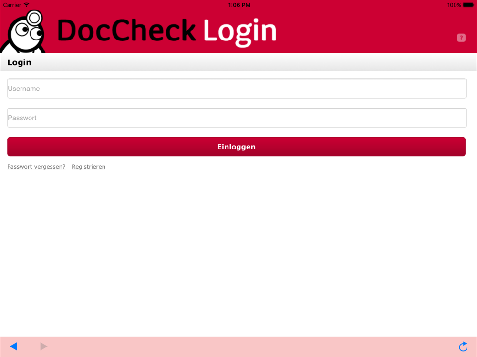Focus the Username input field

point(237,89)
